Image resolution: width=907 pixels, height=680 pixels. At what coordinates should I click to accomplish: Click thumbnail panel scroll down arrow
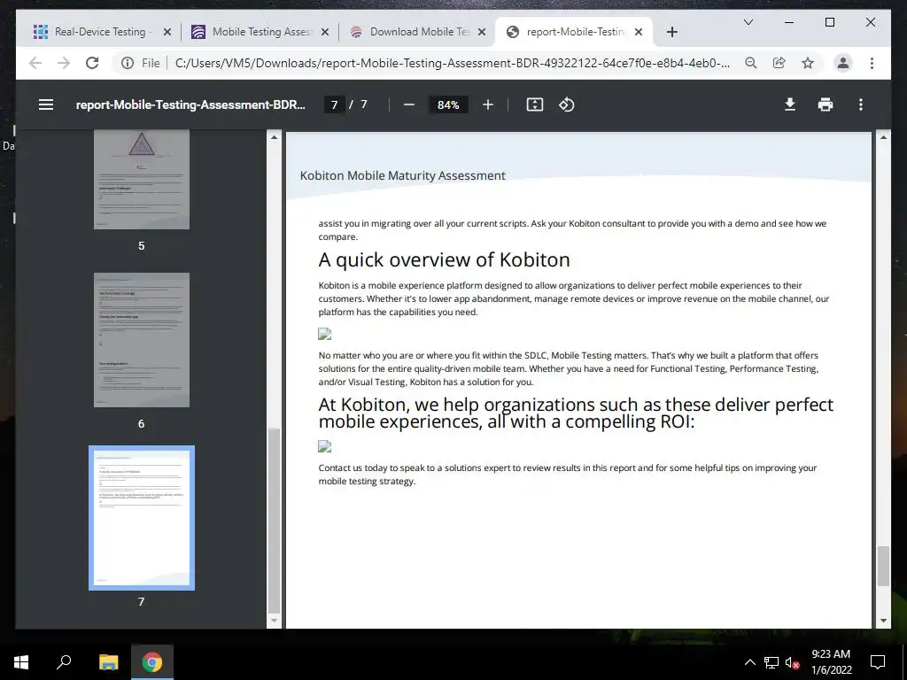(275, 621)
